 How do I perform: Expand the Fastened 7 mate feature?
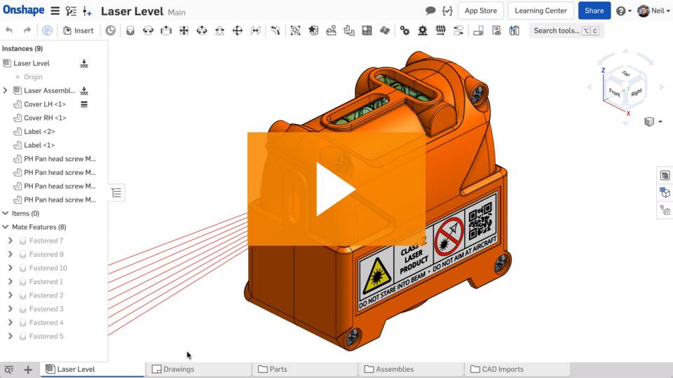click(10, 241)
